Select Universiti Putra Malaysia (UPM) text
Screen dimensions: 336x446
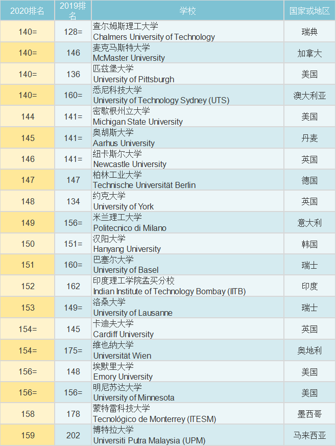[149, 440]
